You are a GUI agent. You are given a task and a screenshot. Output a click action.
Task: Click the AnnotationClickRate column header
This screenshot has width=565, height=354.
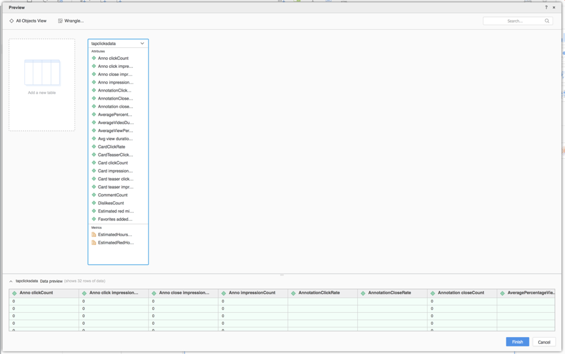tap(319, 293)
